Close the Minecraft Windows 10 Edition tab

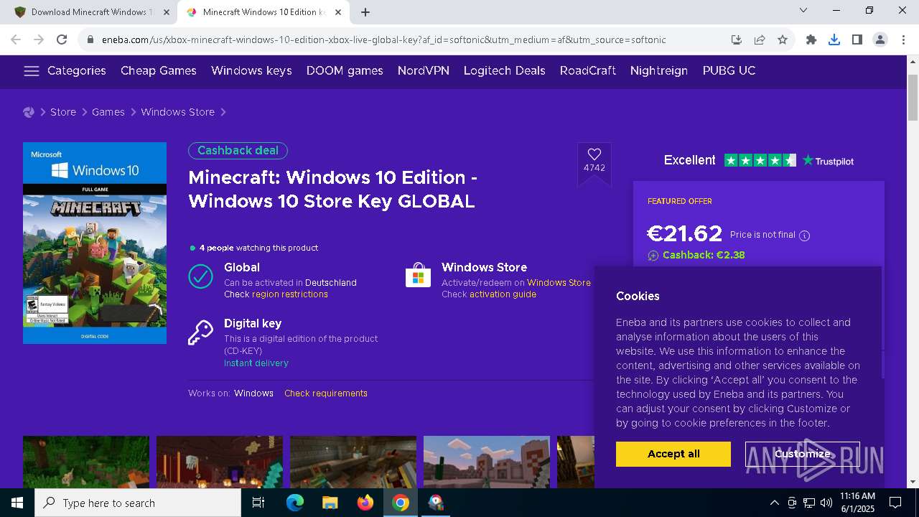(x=338, y=12)
